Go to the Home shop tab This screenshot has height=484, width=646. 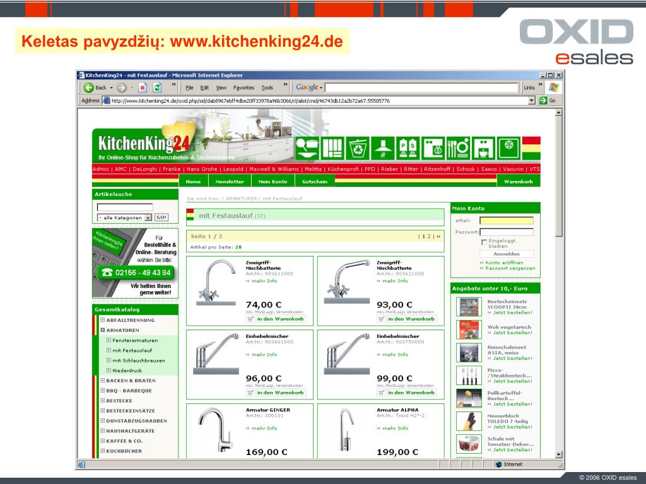coord(193,181)
